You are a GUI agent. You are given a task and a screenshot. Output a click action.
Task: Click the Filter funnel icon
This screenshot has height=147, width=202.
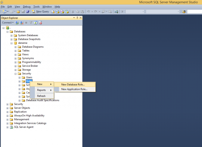31,23
